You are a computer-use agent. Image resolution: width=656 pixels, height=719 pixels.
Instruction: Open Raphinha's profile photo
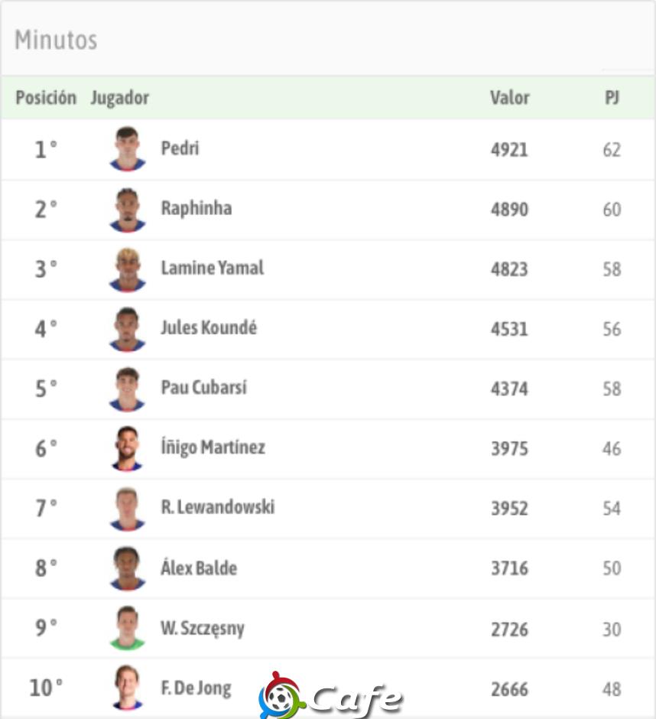[x=128, y=209]
